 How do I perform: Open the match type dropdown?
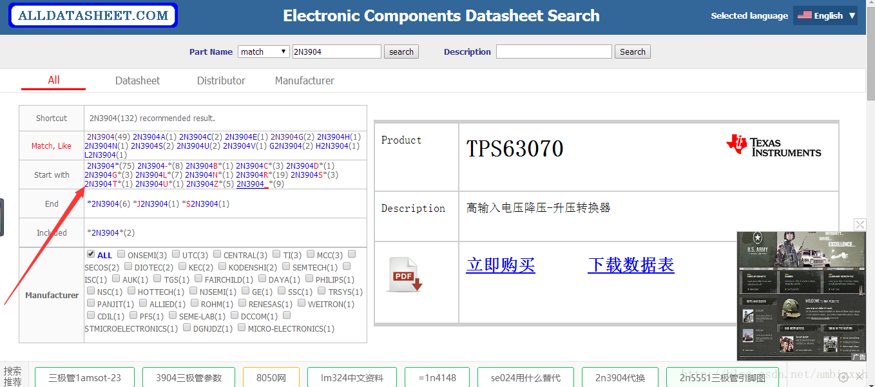coord(264,52)
